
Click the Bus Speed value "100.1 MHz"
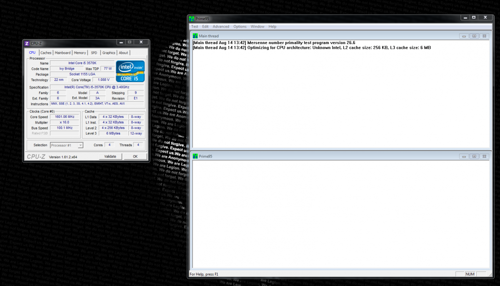coord(64,128)
